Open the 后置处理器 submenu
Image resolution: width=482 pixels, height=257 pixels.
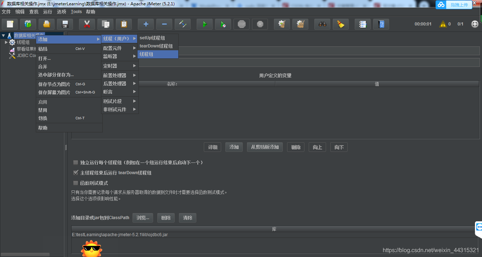tap(120, 84)
